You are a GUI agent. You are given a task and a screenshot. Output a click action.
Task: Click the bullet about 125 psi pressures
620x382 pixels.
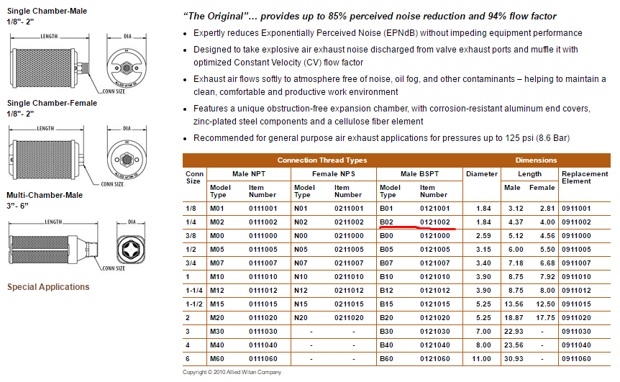[382, 138]
